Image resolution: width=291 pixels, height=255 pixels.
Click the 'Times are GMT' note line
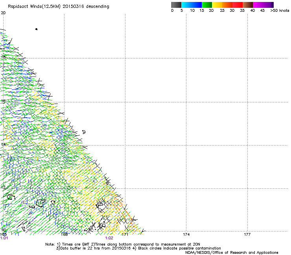[x=123, y=244]
